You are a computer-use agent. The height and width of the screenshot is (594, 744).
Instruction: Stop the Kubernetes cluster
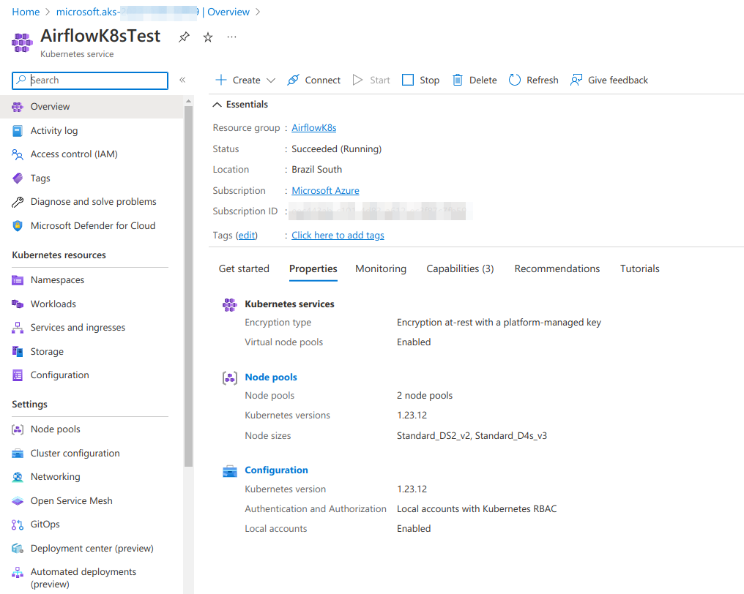pos(421,80)
